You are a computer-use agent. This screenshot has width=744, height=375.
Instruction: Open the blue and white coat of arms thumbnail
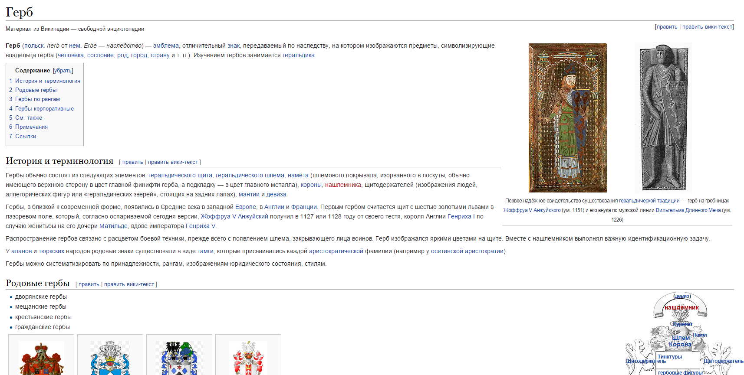[x=110, y=358]
